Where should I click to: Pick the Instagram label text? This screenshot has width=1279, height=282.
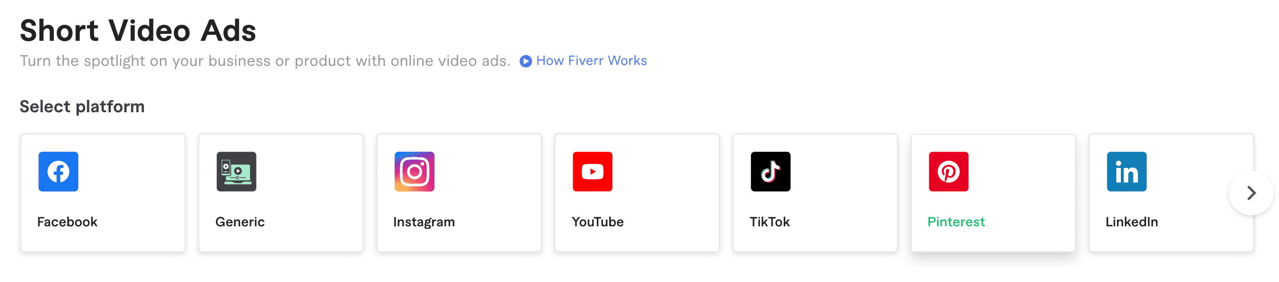tap(424, 222)
